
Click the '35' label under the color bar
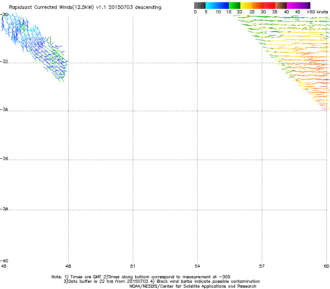coord(275,12)
